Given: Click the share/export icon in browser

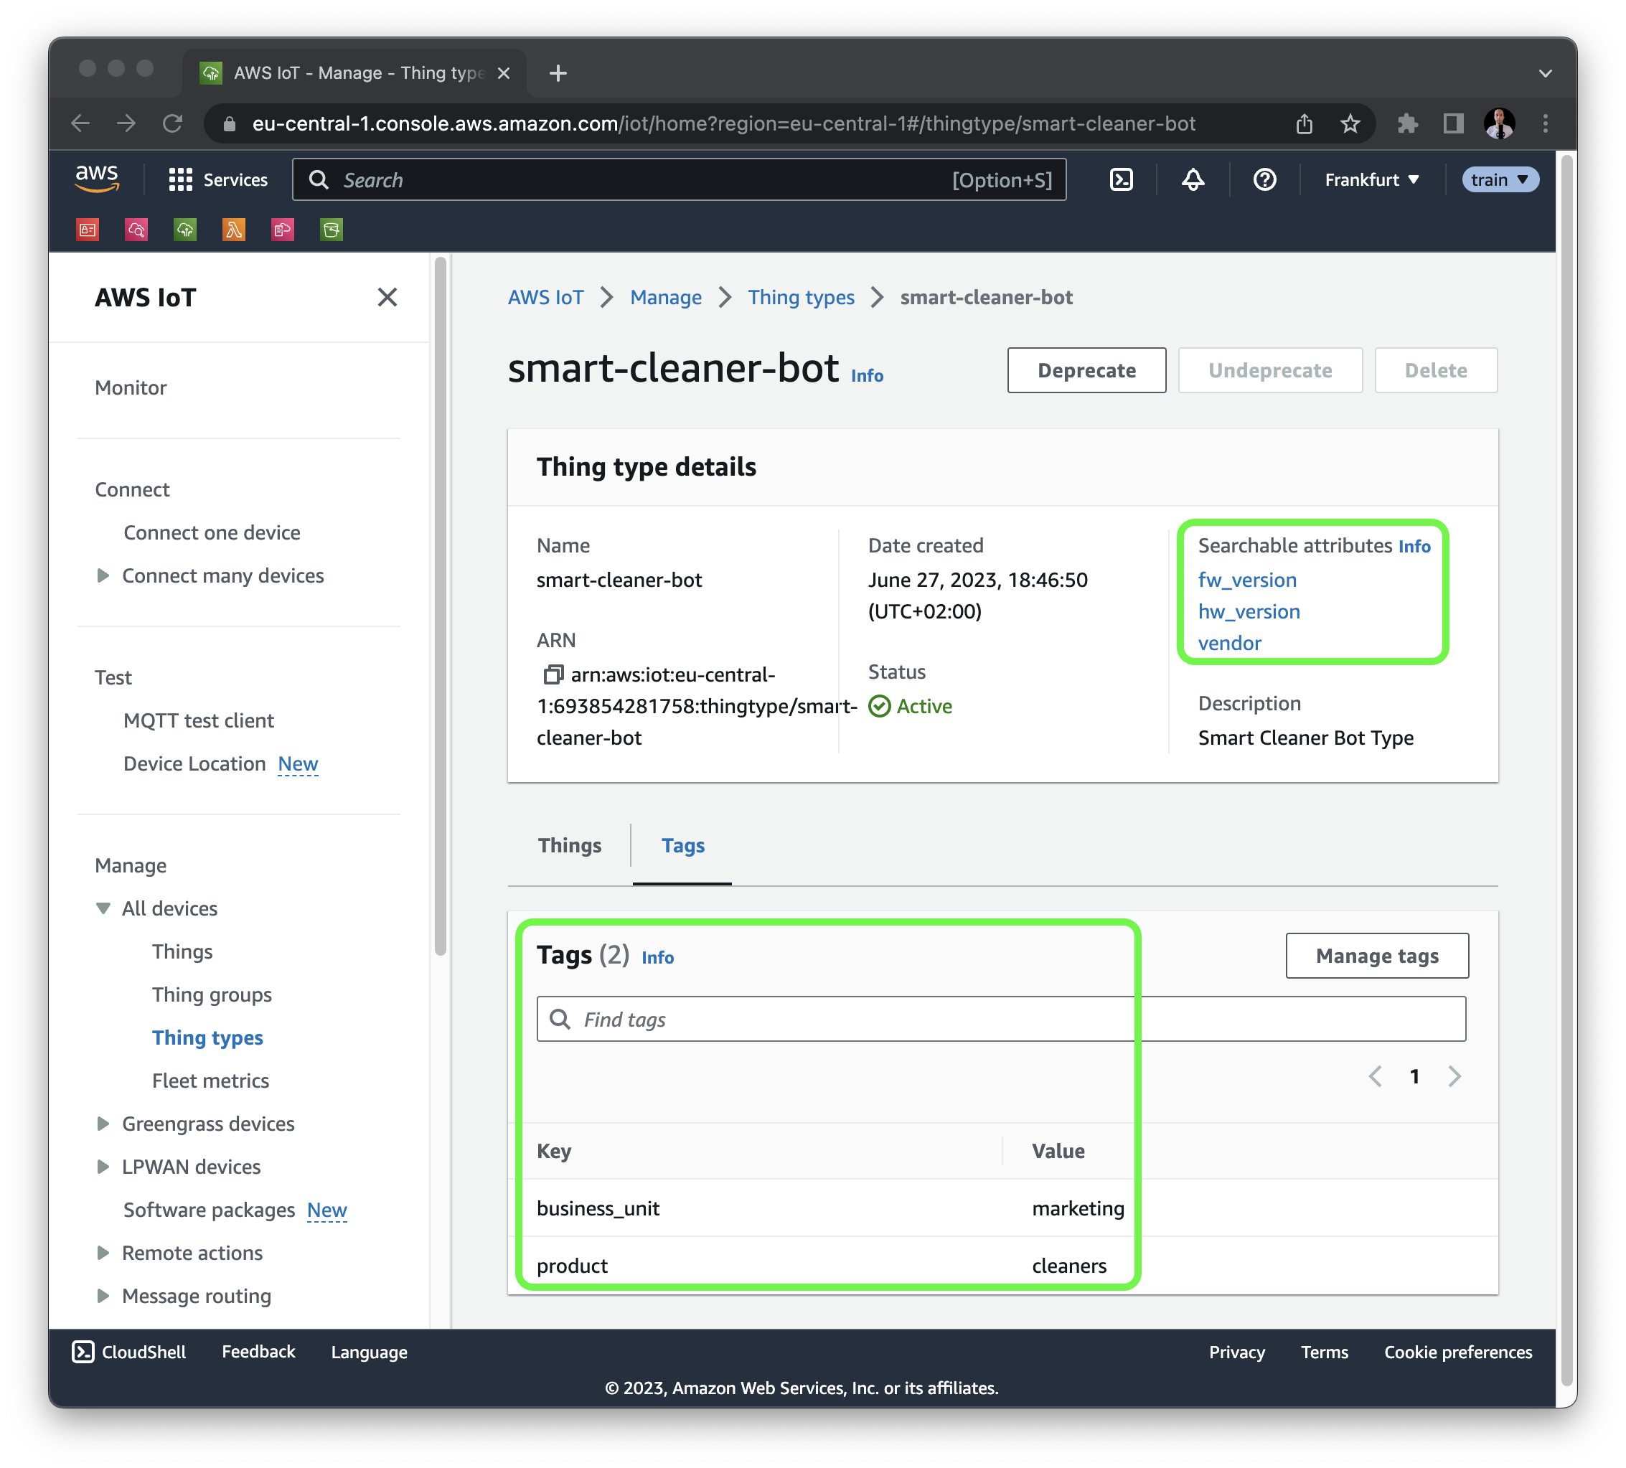Looking at the screenshot, I should tap(1305, 123).
